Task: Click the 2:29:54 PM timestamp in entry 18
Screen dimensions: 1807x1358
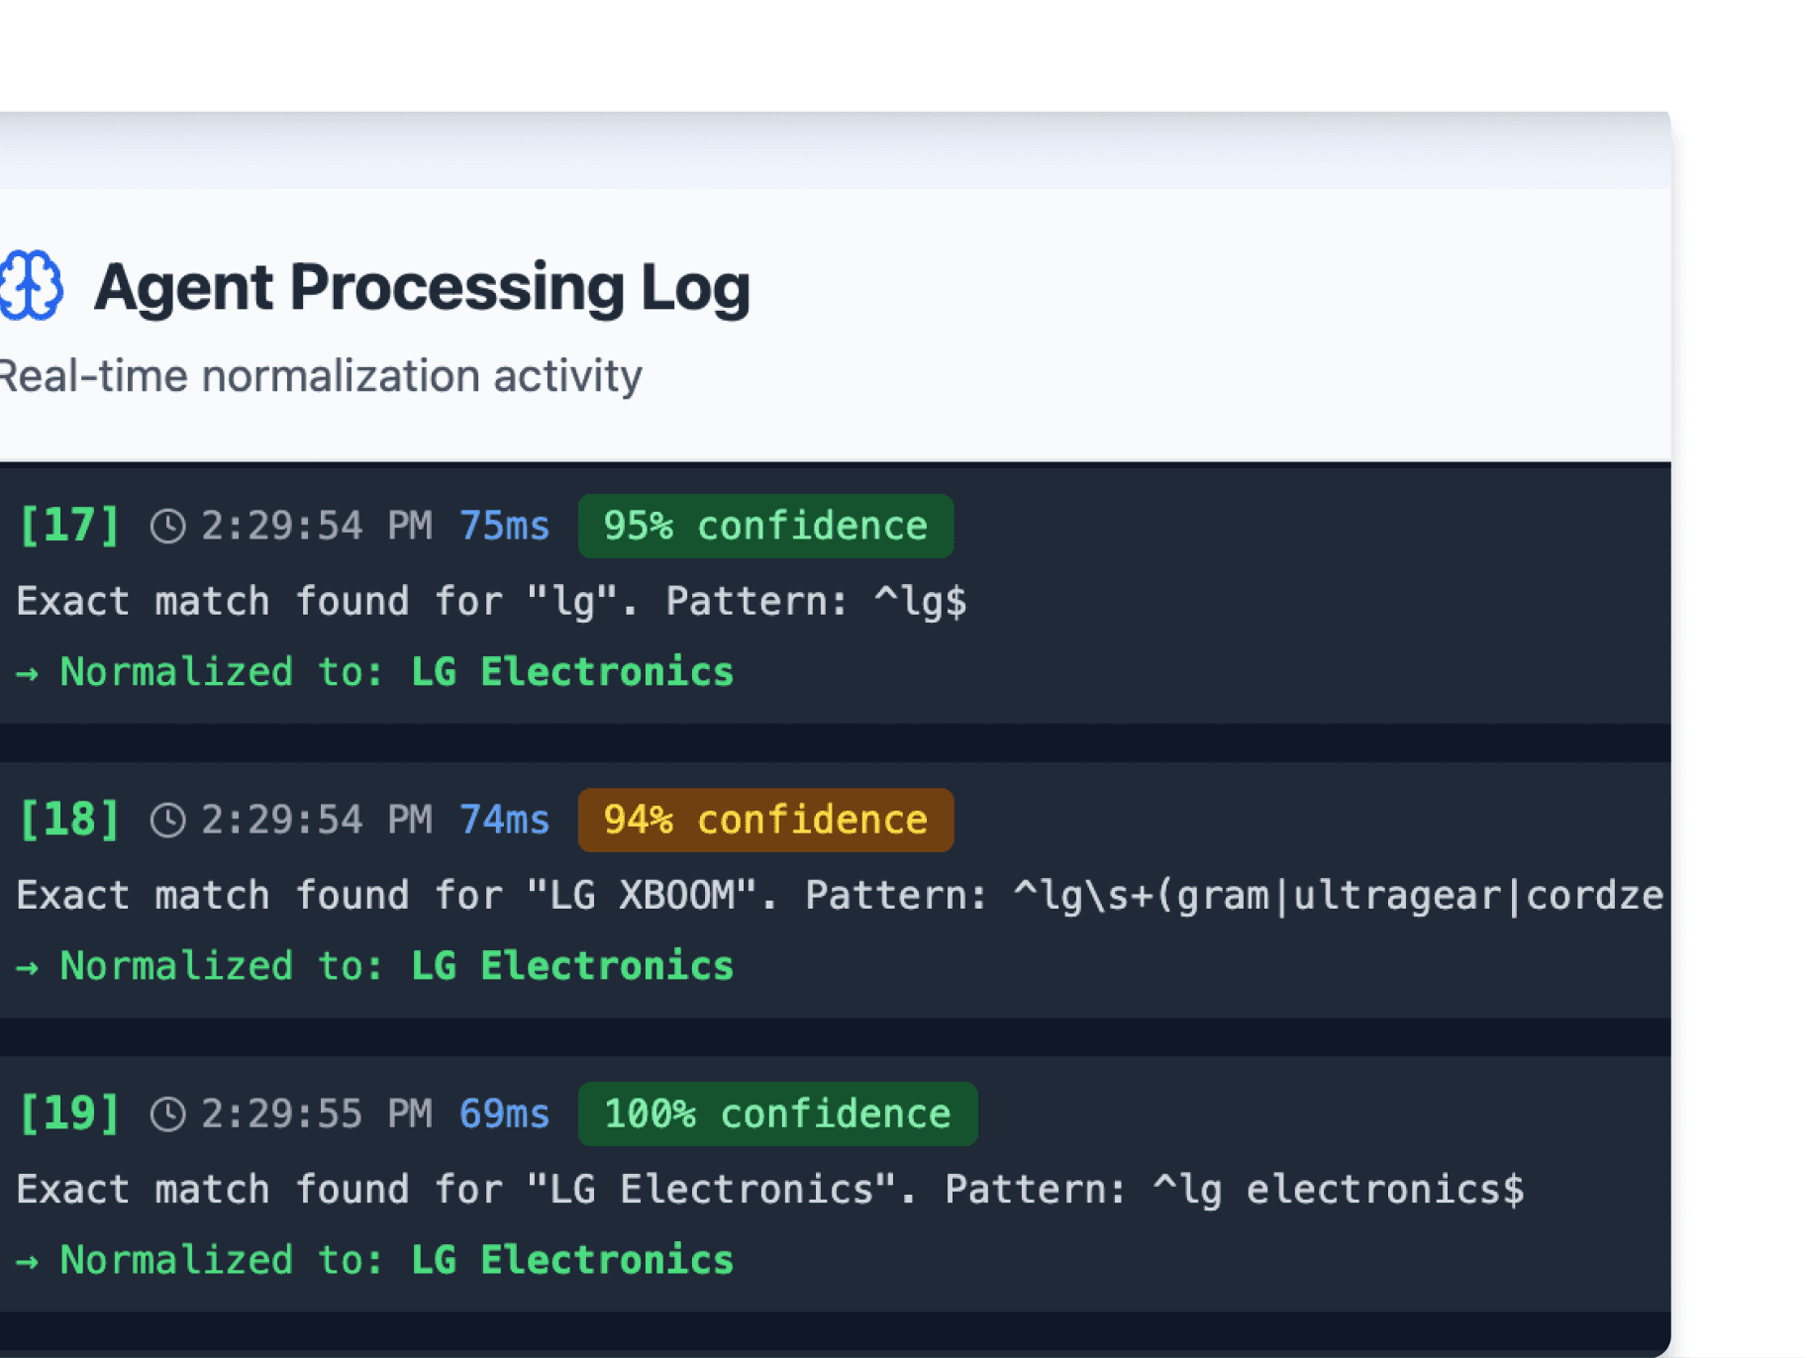Action: click(x=317, y=820)
